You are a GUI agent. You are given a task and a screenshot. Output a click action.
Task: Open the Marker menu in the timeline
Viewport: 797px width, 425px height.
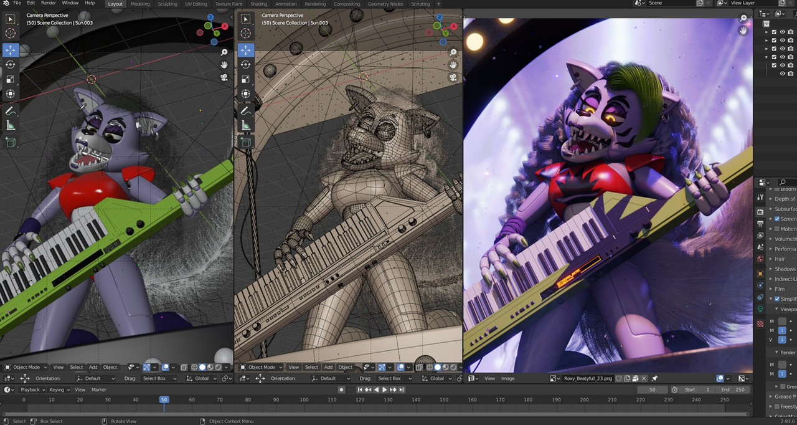click(x=99, y=389)
